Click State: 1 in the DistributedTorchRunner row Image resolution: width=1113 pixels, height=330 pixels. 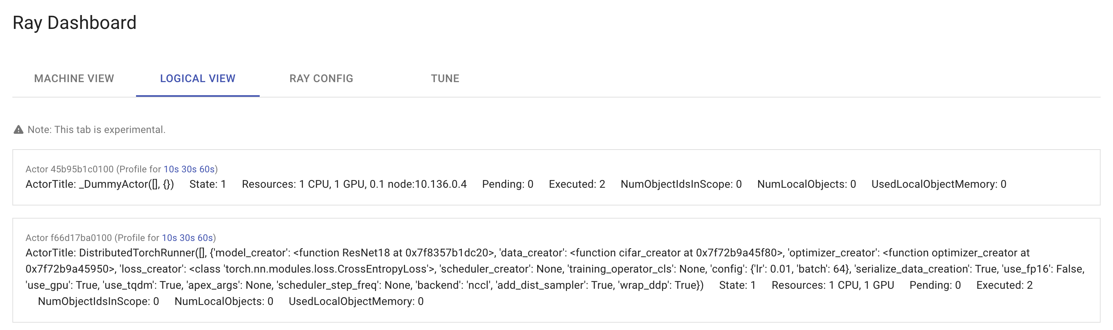coord(739,285)
